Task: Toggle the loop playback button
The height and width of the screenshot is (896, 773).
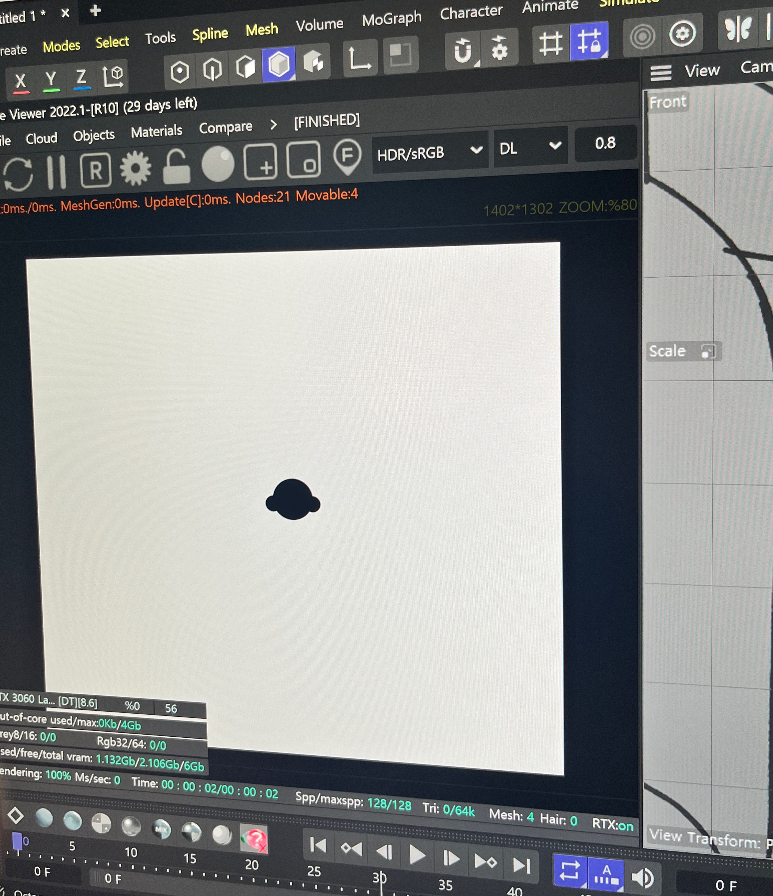Action: [x=570, y=870]
